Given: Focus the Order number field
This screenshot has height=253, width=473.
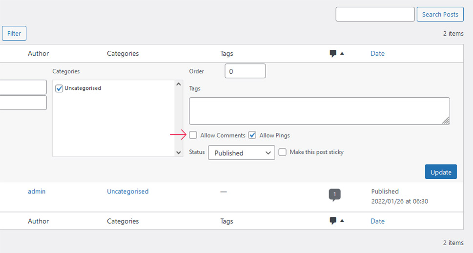Looking at the screenshot, I should (245, 71).
